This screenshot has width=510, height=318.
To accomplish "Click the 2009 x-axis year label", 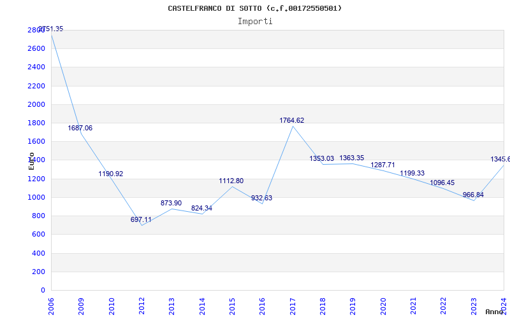I will [81, 307].
